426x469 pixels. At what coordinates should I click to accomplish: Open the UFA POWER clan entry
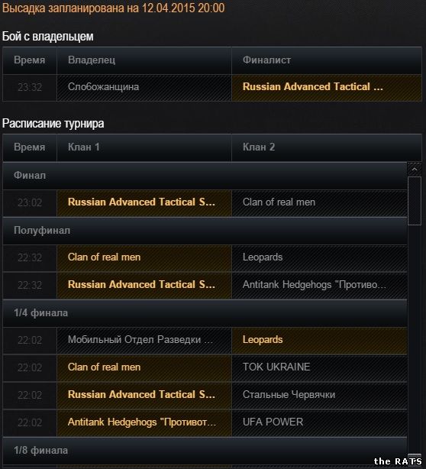coord(273,422)
